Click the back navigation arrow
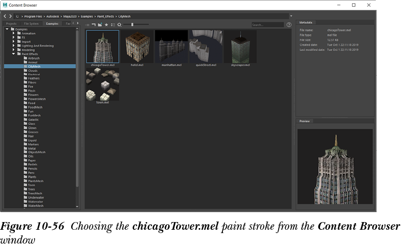Viewport: 416px width, 248px height. coord(6,16)
